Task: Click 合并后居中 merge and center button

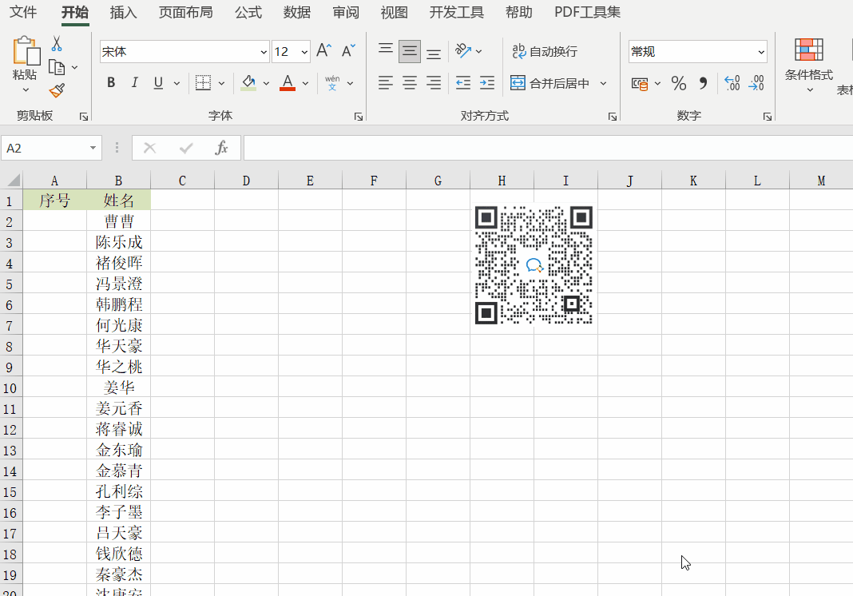Action: pyautogui.click(x=550, y=83)
